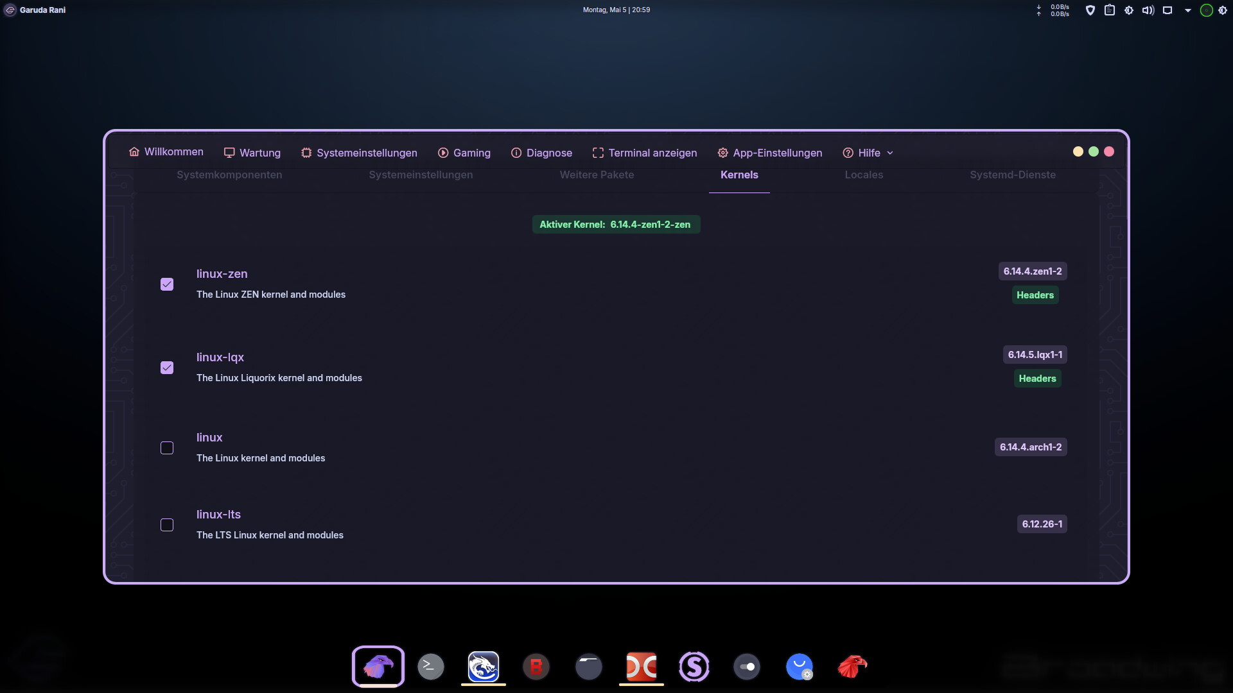1233x693 pixels.
Task: Click the 6.12.26-1 version badge
Action: 1042,524
